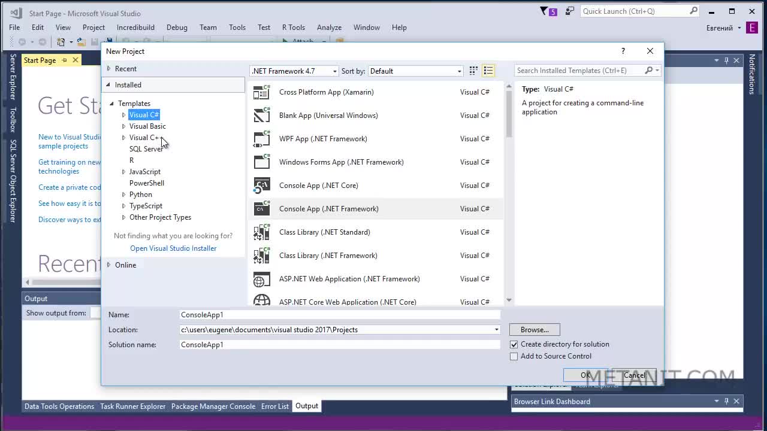Open the user name account dropdown
The height and width of the screenshot is (431, 767).
click(739, 28)
